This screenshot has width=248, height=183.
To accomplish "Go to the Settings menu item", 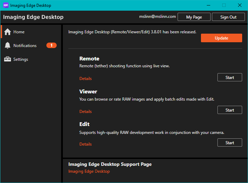I will 21,59.
